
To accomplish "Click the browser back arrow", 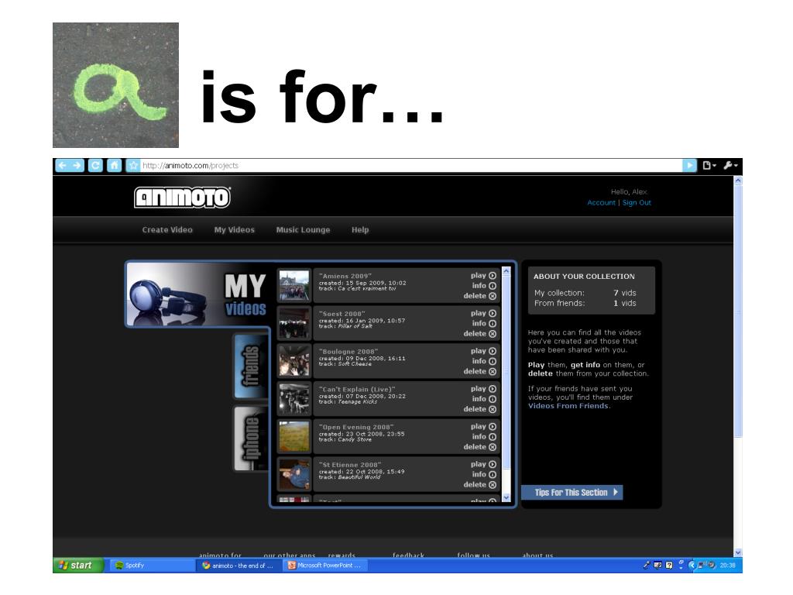I will [62, 166].
